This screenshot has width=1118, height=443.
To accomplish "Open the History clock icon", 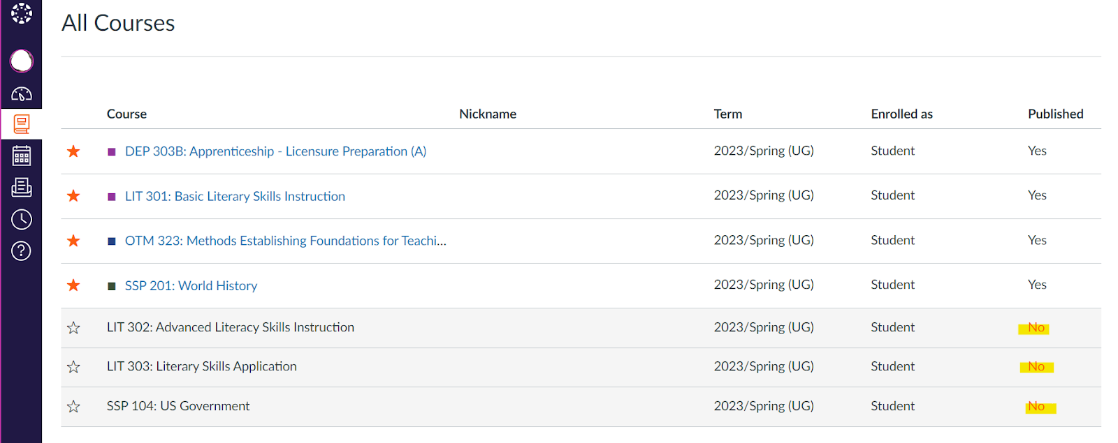I will click(21, 219).
